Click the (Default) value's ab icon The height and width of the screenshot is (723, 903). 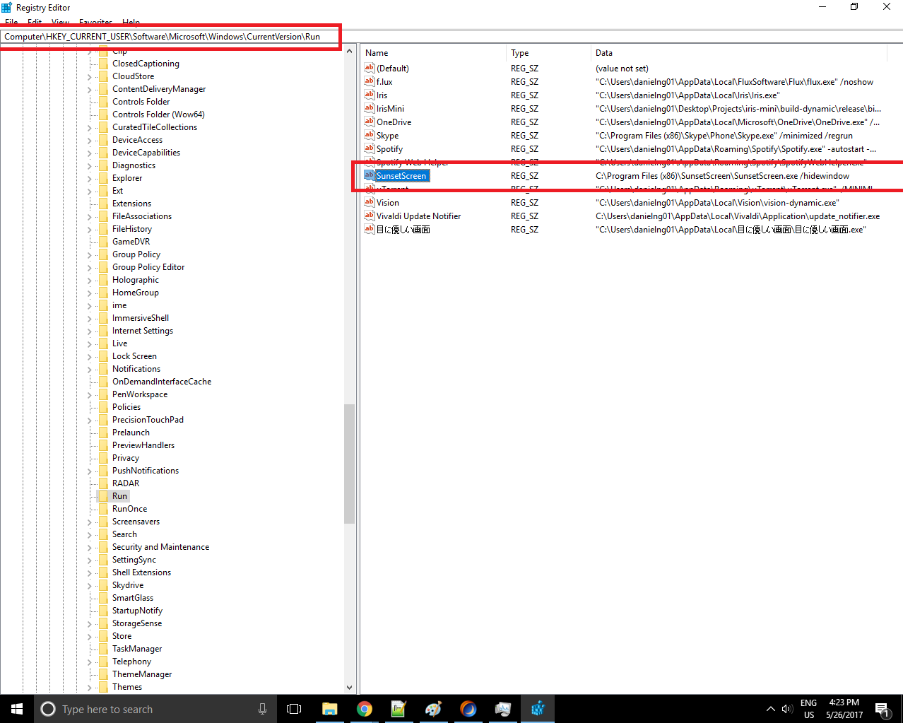pos(369,68)
